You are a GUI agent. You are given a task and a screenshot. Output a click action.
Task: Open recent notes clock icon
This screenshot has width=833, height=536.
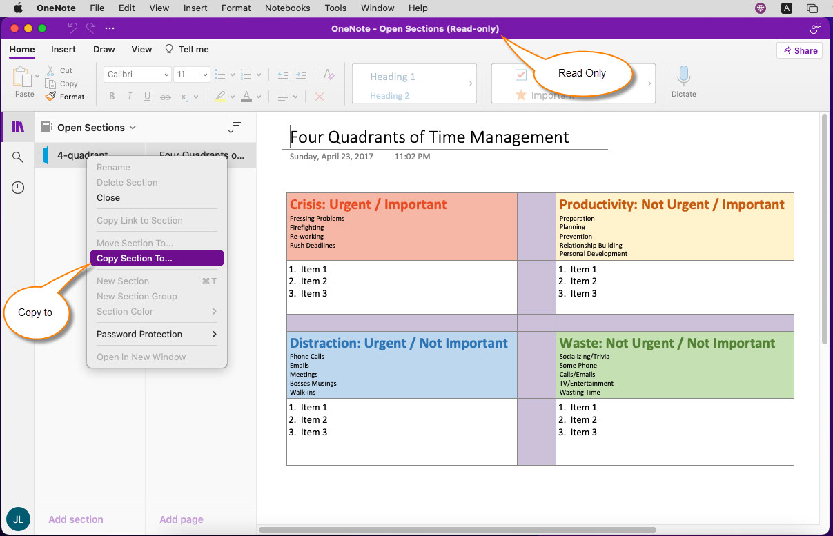[x=18, y=188]
